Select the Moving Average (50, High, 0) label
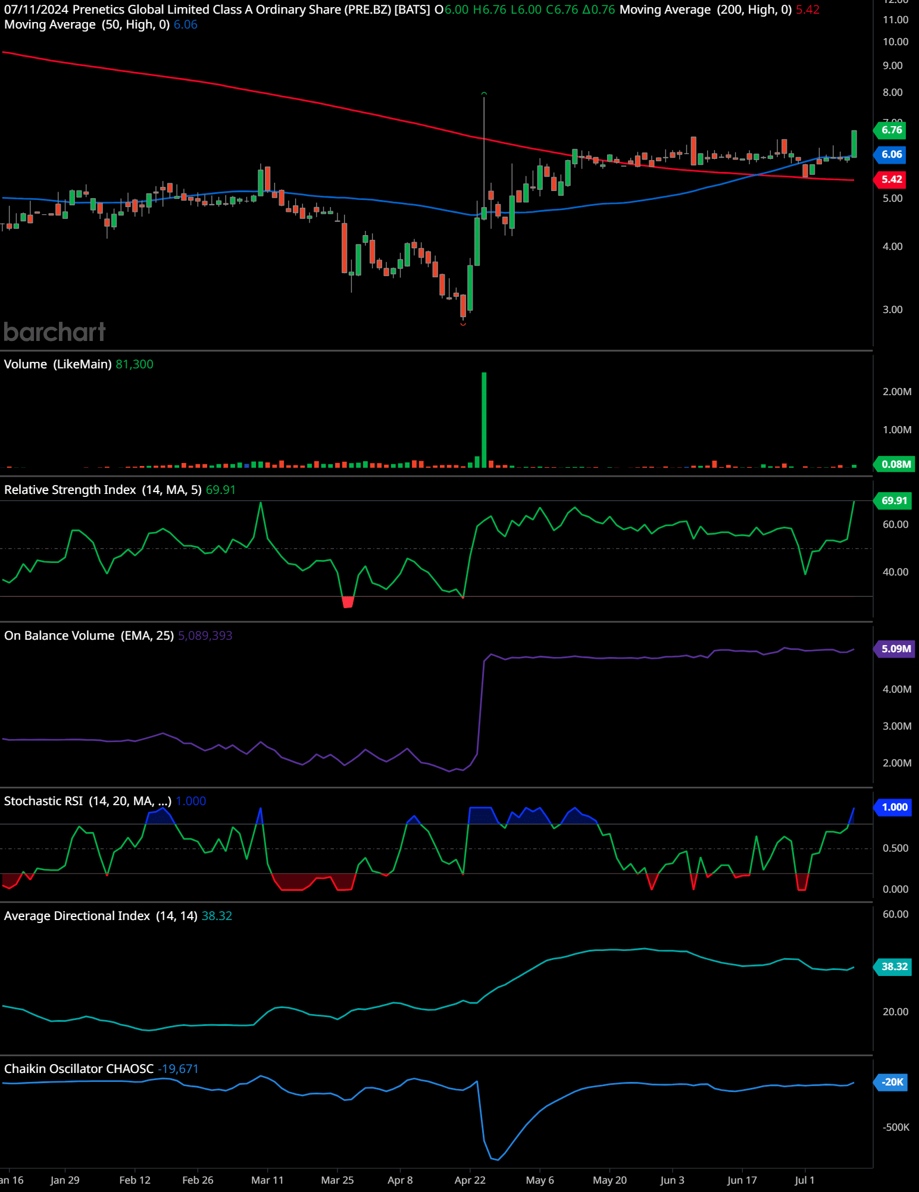This screenshot has width=919, height=1192. 87,24
